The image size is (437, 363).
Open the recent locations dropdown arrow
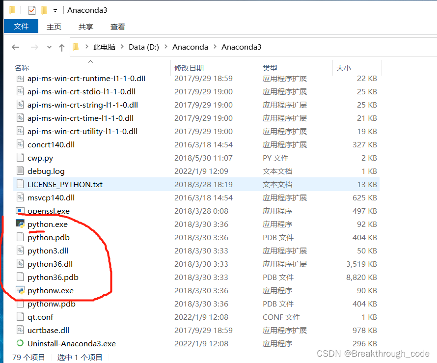[49, 47]
